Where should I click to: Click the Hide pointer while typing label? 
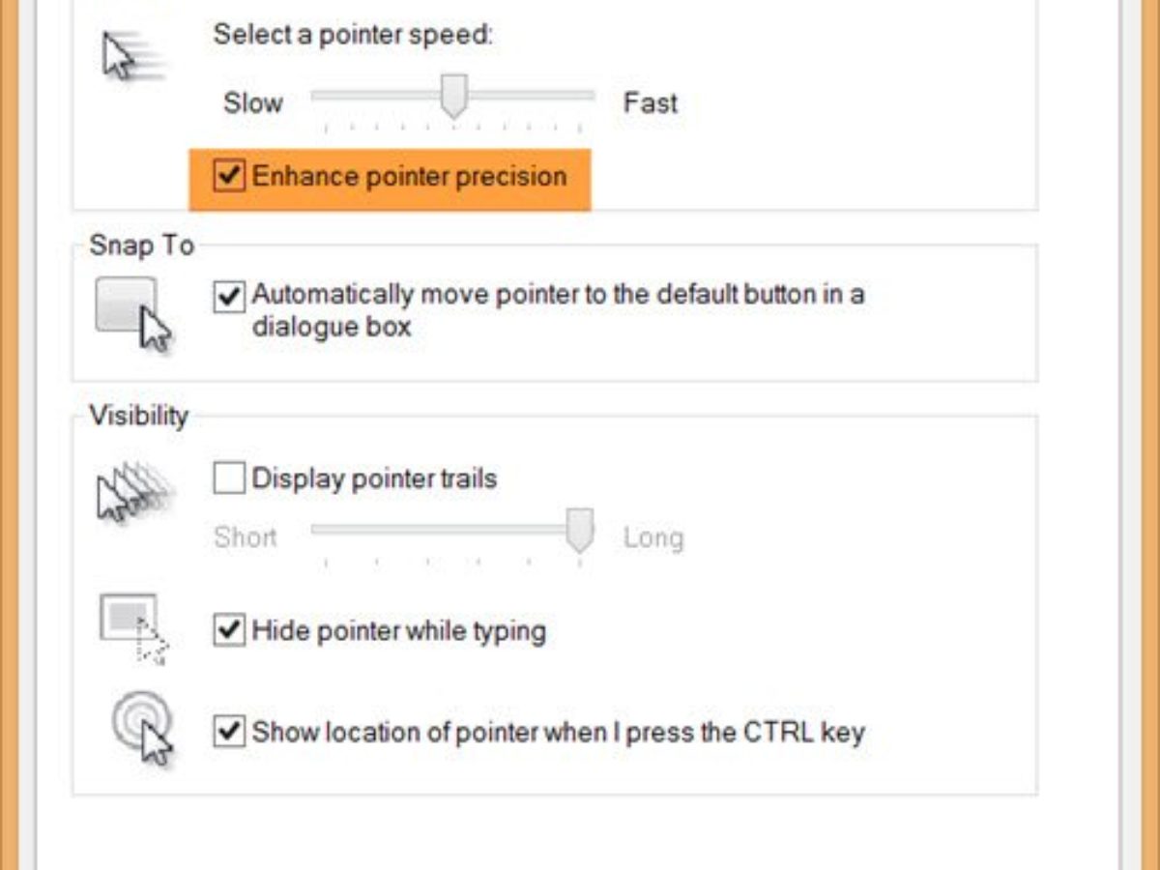click(x=398, y=631)
